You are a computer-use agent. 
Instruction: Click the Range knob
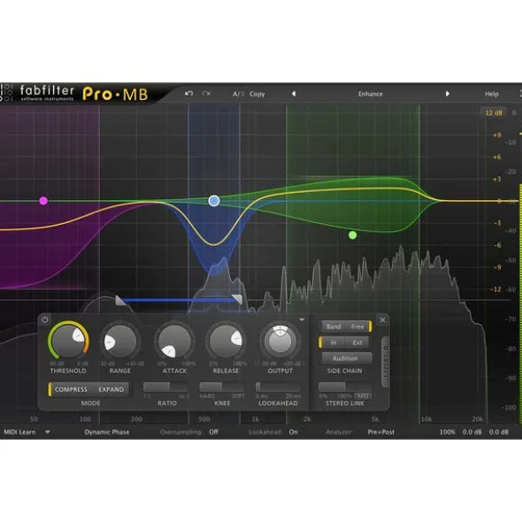tap(120, 342)
